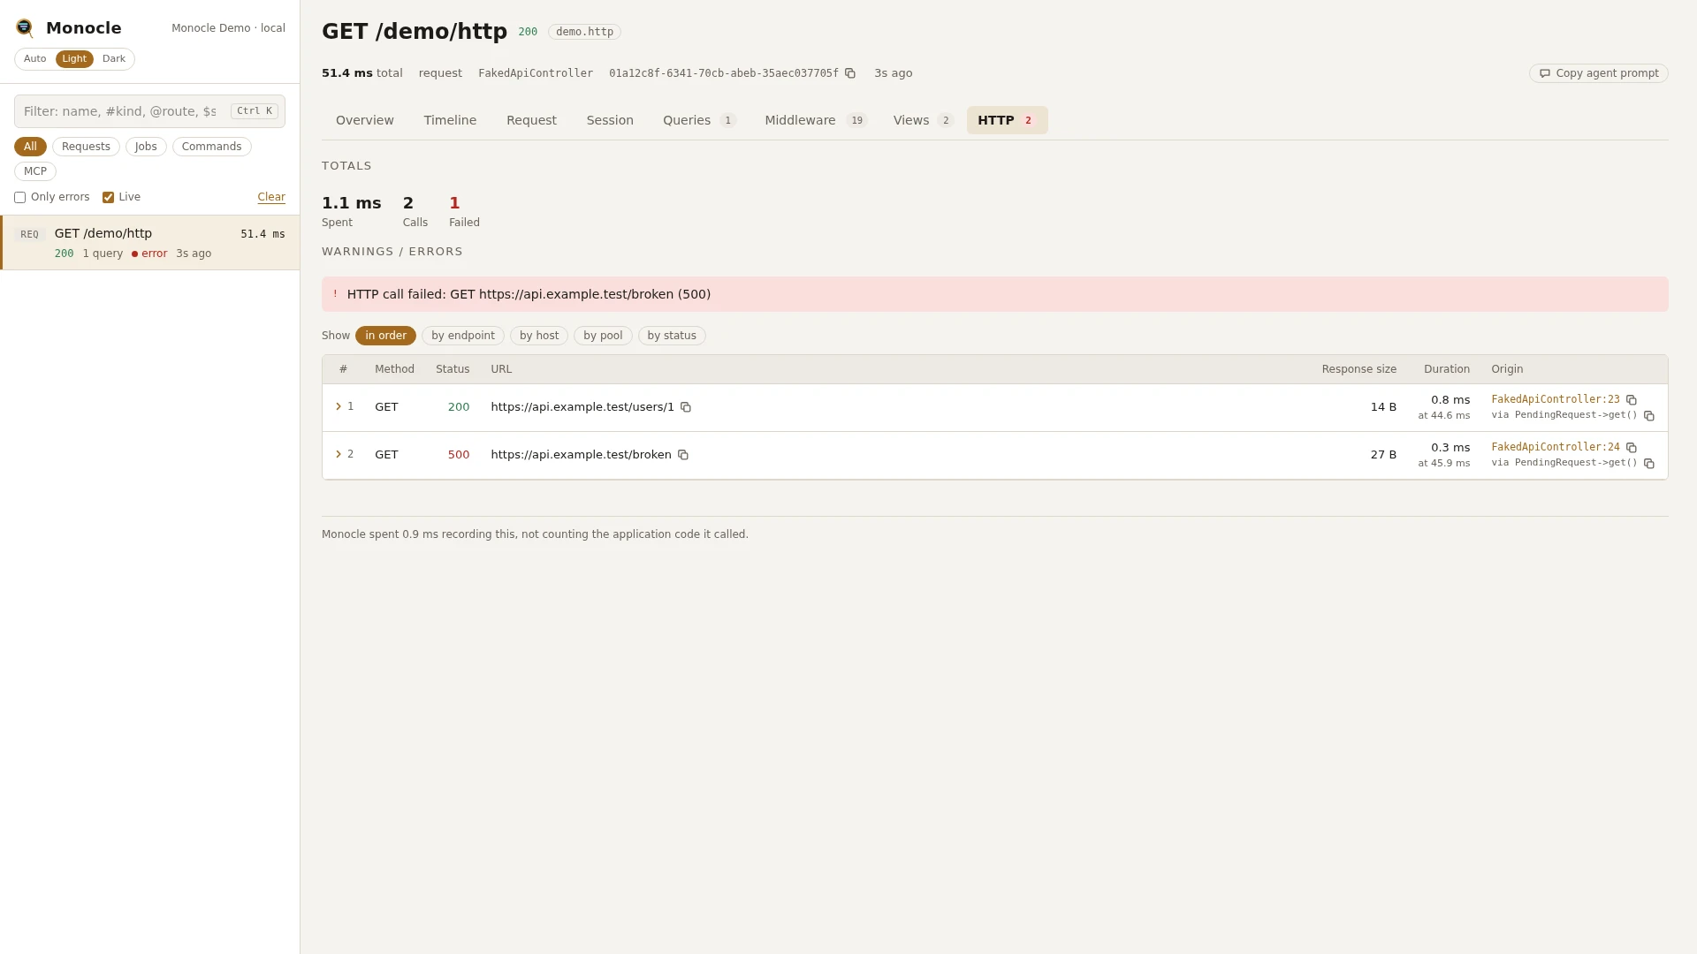1697x954 pixels.
Task: Select the Light theme
Action: [74, 59]
